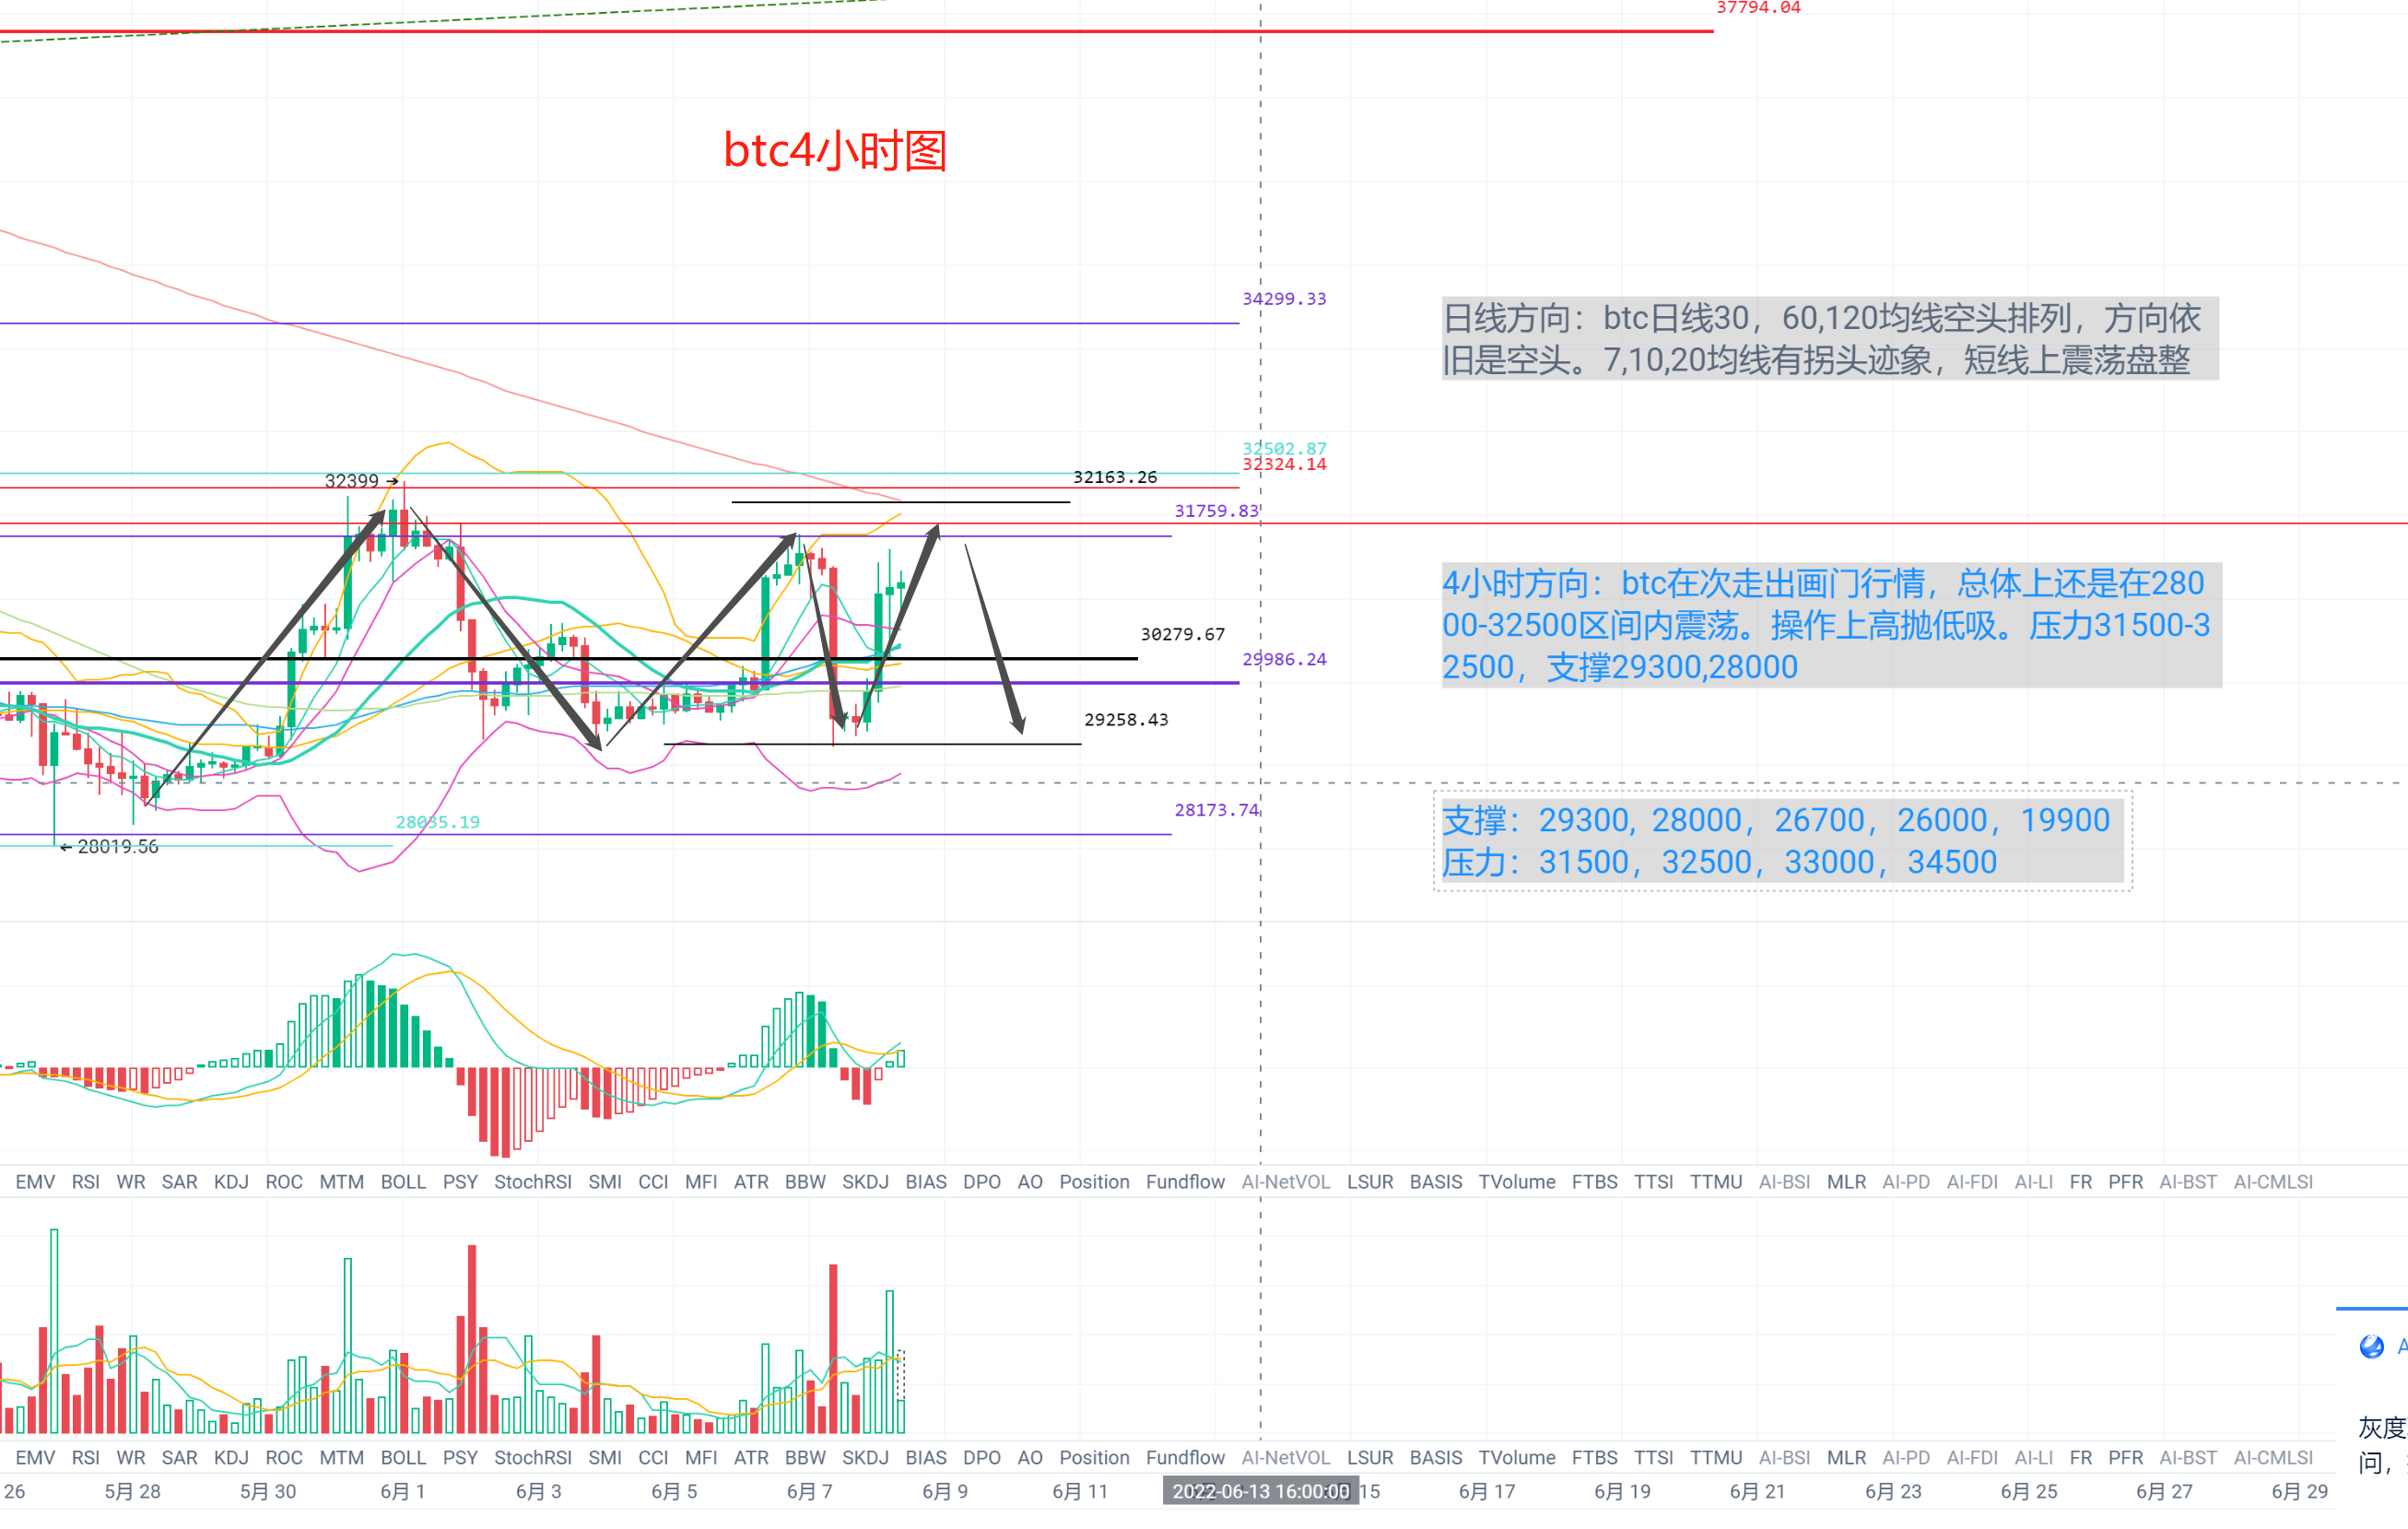Image resolution: width=2408 pixels, height=1529 pixels.
Task: Select SKDJ indicator below the MACD pane
Action: tap(865, 1182)
